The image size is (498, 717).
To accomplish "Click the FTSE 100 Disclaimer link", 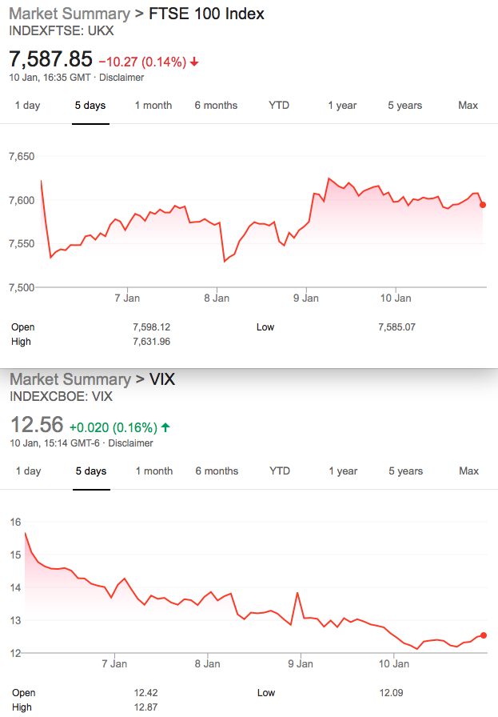I will point(122,78).
